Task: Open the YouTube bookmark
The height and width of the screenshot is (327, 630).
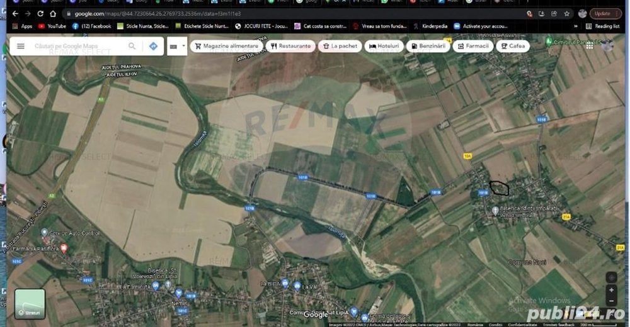Action: pyautogui.click(x=52, y=26)
